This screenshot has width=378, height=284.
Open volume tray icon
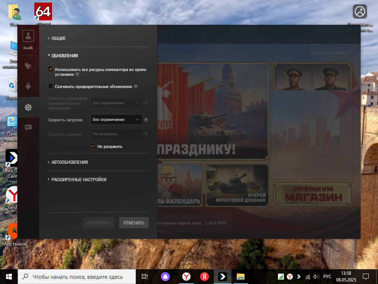pos(316,277)
